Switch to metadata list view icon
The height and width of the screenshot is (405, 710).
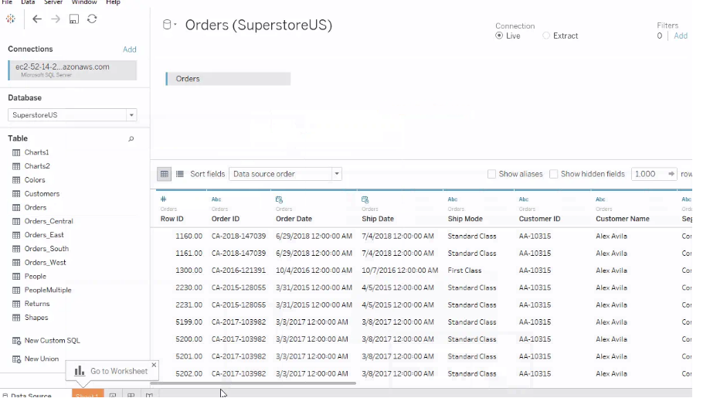(x=180, y=174)
